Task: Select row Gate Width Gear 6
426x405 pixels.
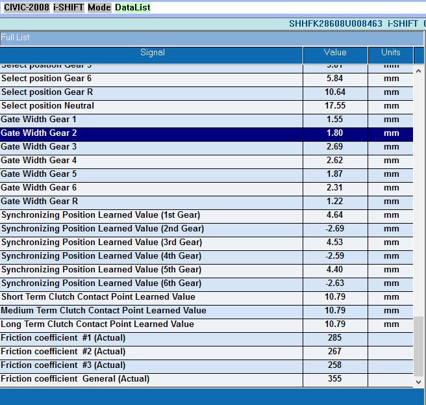Action: tap(207, 189)
